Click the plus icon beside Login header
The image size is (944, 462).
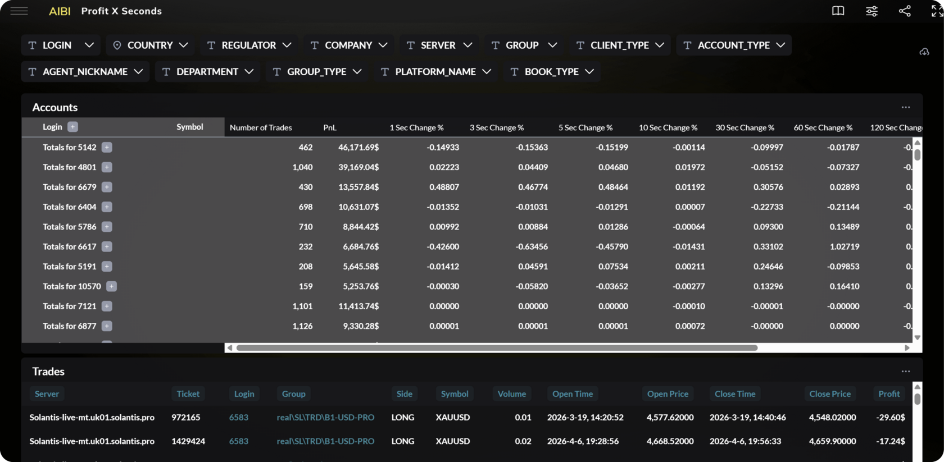click(x=72, y=127)
